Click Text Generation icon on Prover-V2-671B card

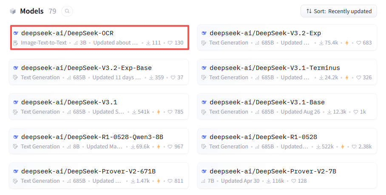[x=15, y=181]
